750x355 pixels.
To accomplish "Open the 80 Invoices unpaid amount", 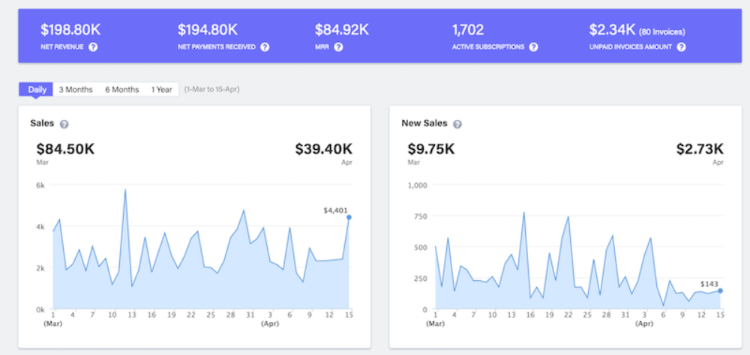I will [661, 32].
